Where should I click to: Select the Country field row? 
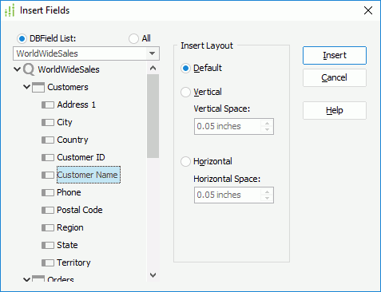[x=73, y=140]
